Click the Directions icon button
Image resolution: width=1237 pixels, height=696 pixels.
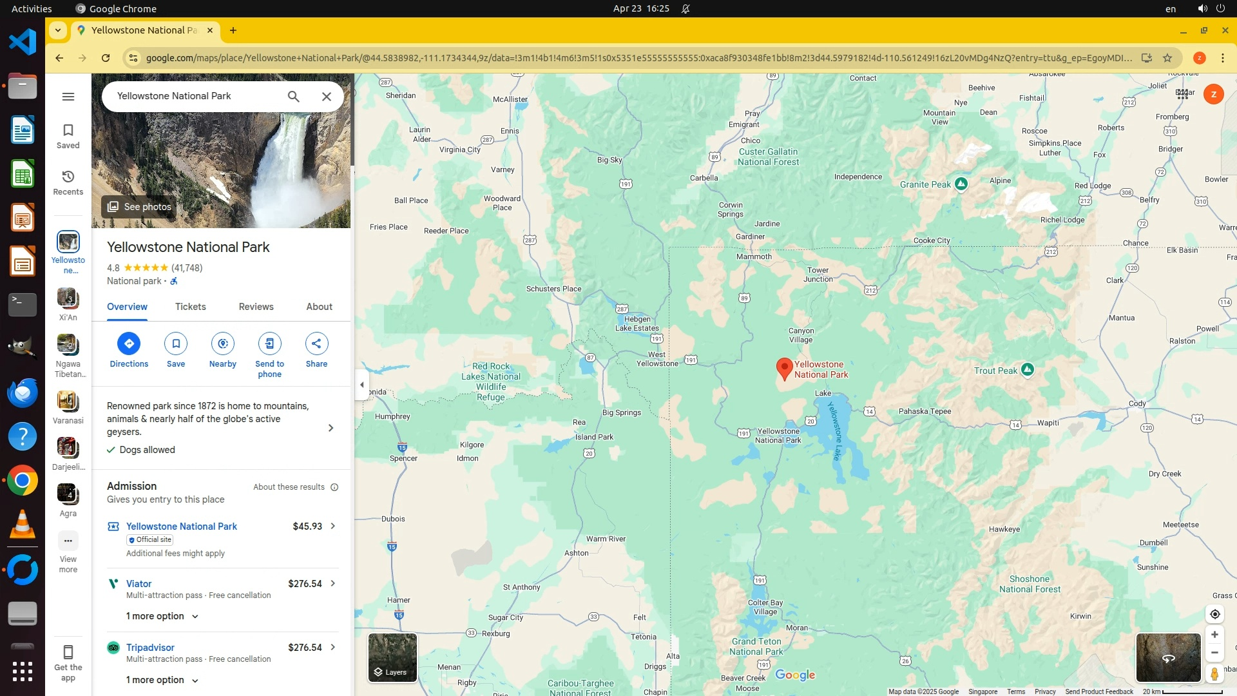(x=129, y=343)
